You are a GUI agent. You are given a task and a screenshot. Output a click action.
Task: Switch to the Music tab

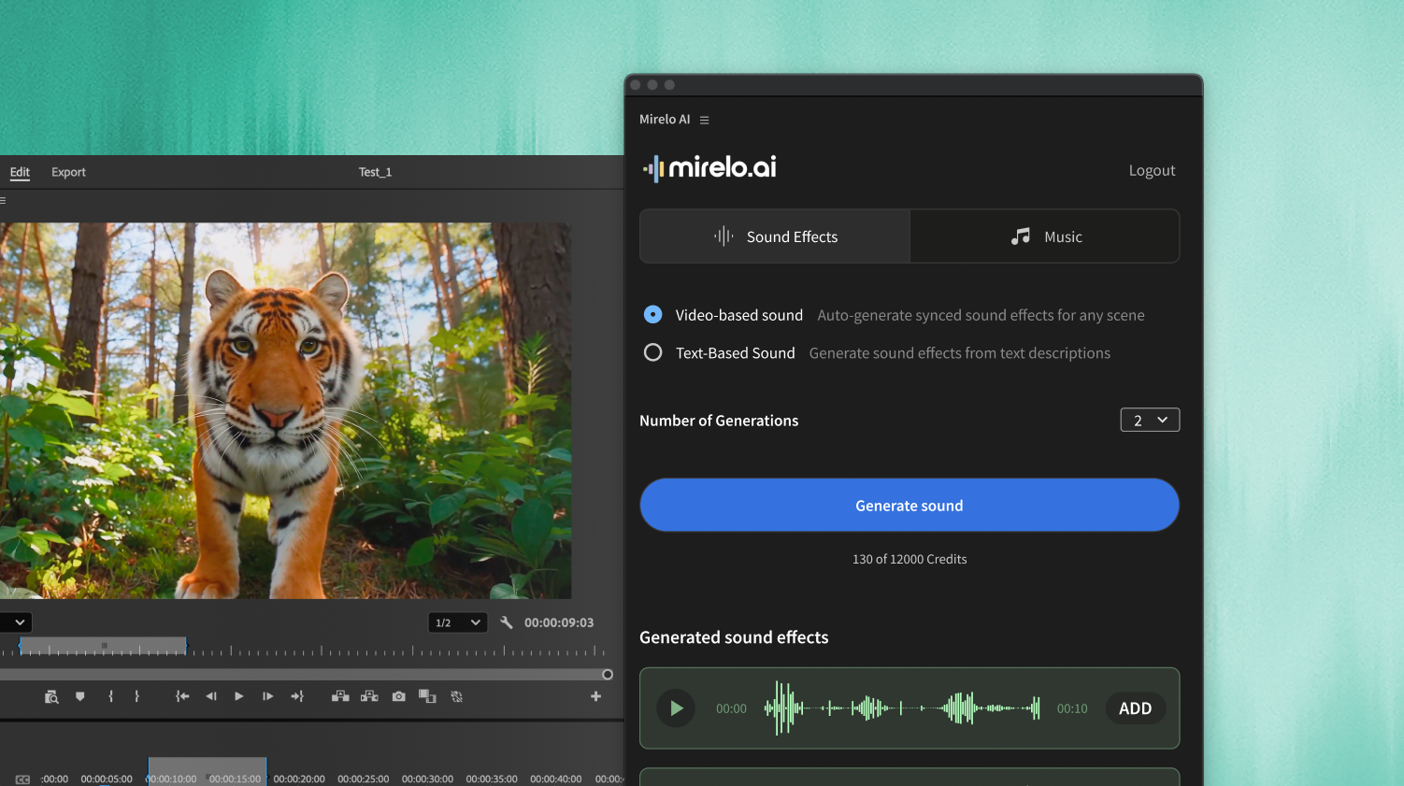click(1044, 236)
